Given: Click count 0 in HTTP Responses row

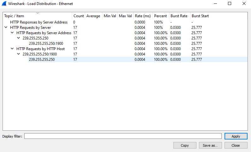Looking at the screenshot, I should tap(74, 22).
